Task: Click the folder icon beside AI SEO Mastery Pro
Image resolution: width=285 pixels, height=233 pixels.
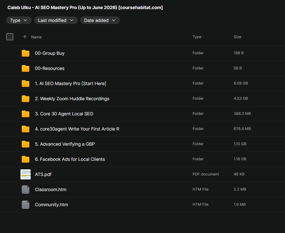Action: tap(26, 84)
